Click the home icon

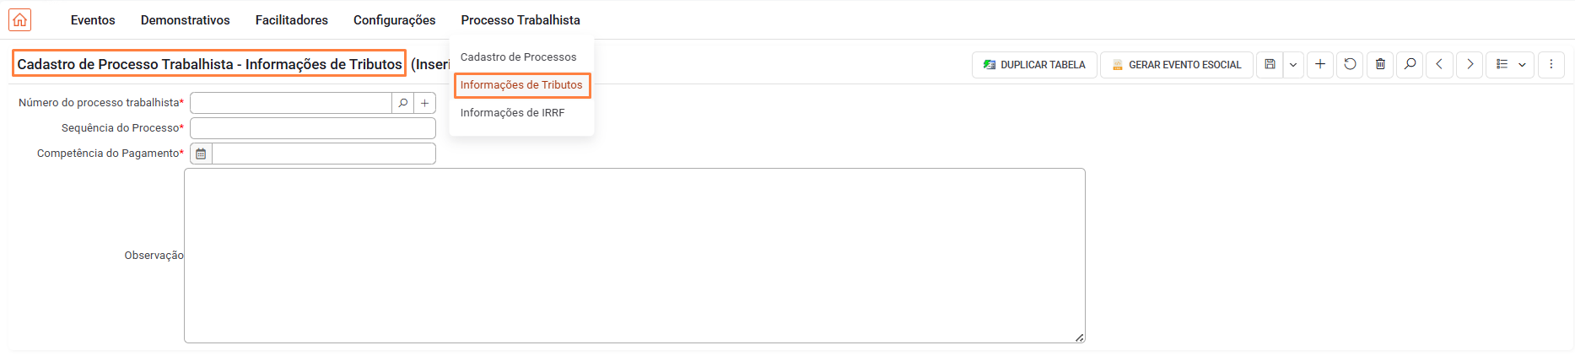19,19
